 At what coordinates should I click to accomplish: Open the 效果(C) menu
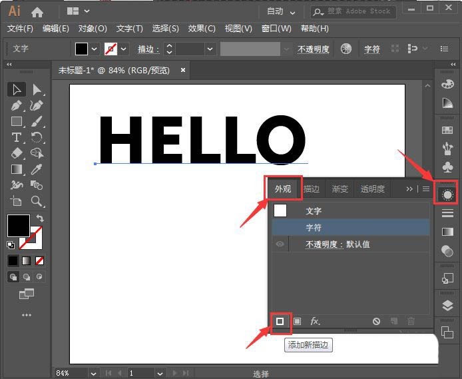[x=202, y=29]
